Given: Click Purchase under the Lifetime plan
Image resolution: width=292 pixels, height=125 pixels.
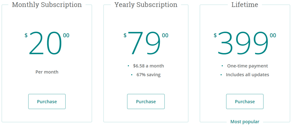Looking at the screenshot, I should tap(245, 101).
